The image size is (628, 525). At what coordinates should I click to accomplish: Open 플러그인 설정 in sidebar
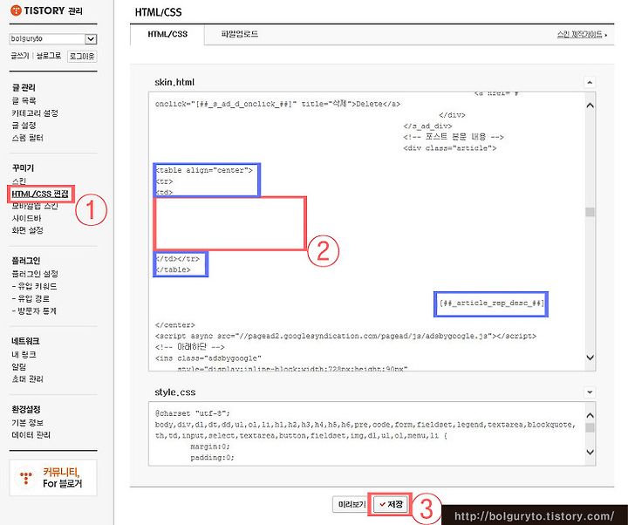point(35,274)
